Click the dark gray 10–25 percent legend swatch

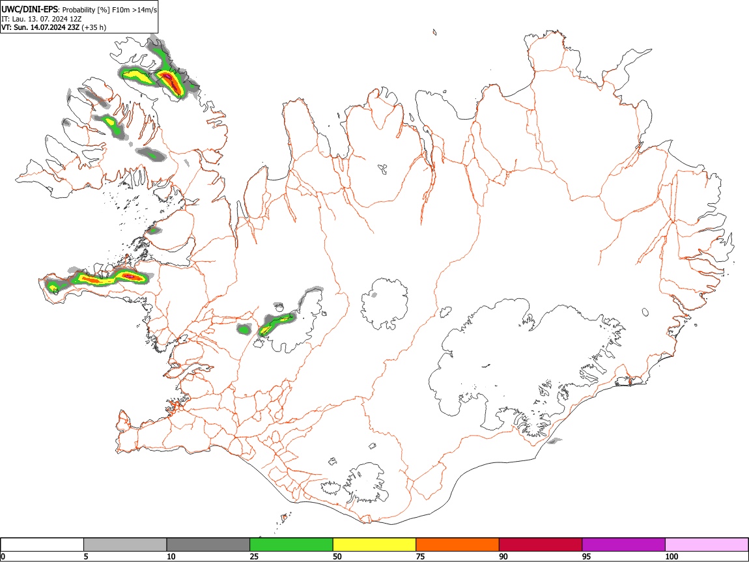pos(208,544)
